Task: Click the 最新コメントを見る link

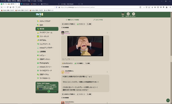Action: point(72,20)
